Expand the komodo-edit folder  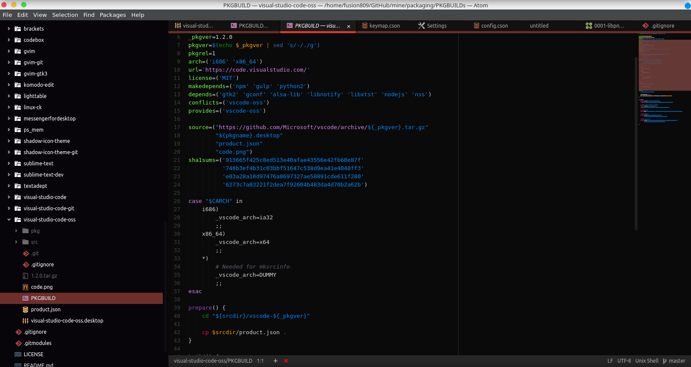(9, 85)
